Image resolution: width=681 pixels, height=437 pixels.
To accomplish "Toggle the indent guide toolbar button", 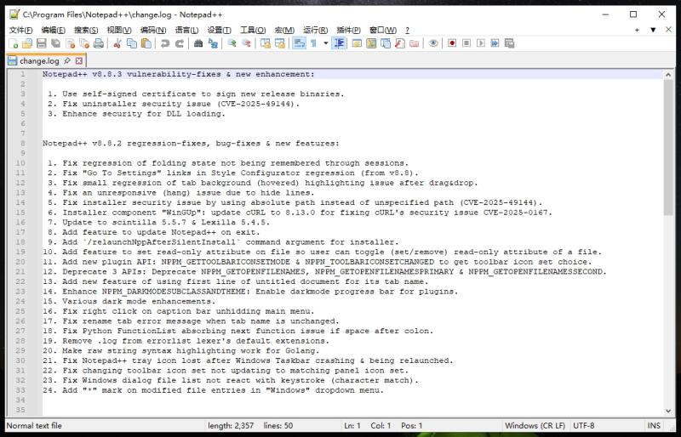I will 339,43.
